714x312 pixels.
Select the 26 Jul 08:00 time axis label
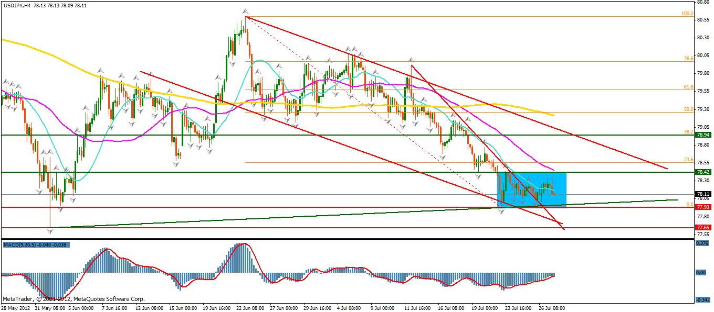[x=551, y=308]
